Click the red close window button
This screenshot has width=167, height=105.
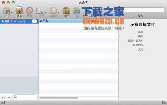(x=3, y=3)
